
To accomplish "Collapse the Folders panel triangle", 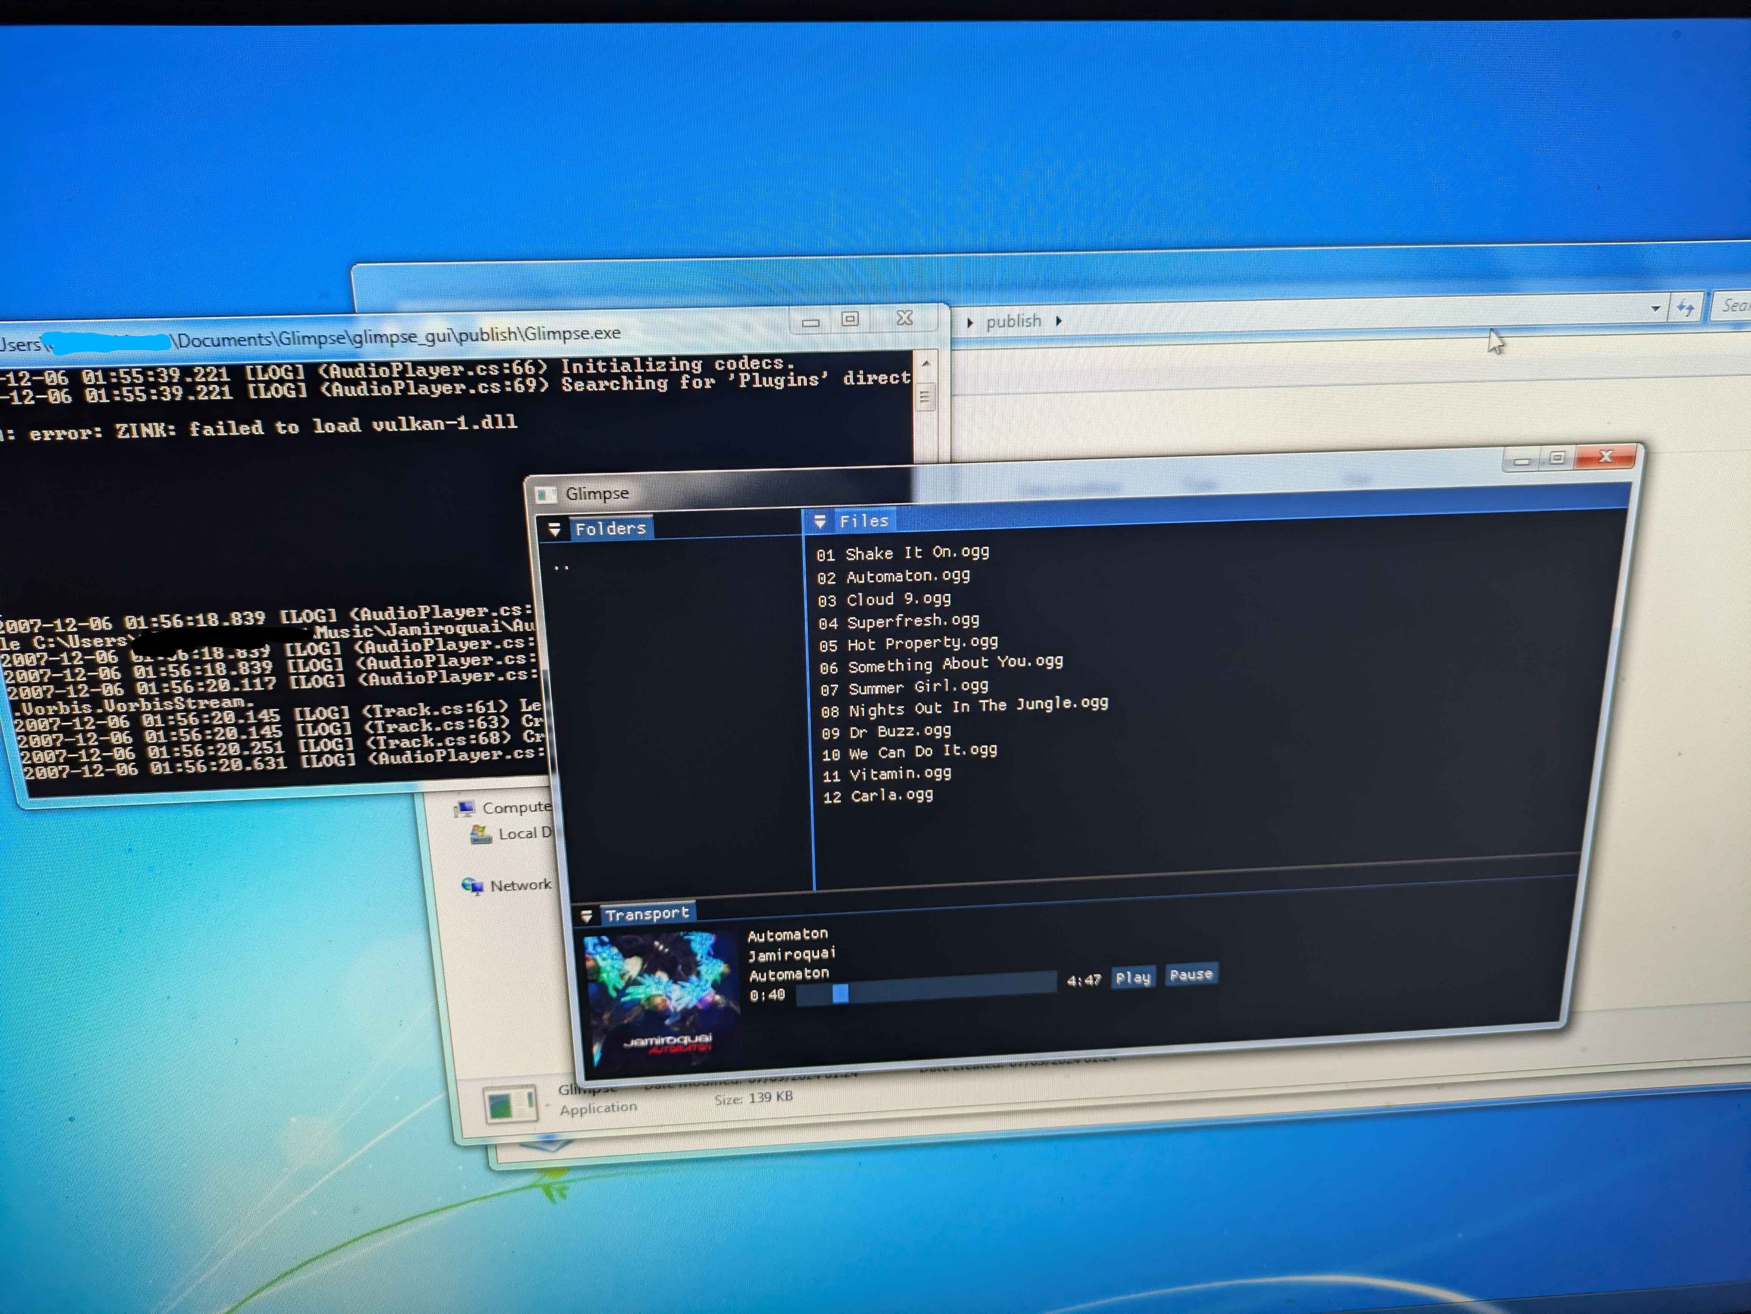I will pos(554,529).
